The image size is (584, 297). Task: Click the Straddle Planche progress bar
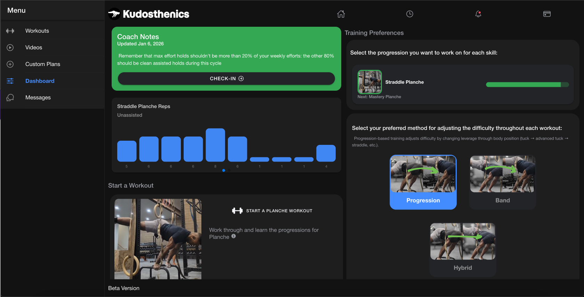pyautogui.click(x=527, y=85)
